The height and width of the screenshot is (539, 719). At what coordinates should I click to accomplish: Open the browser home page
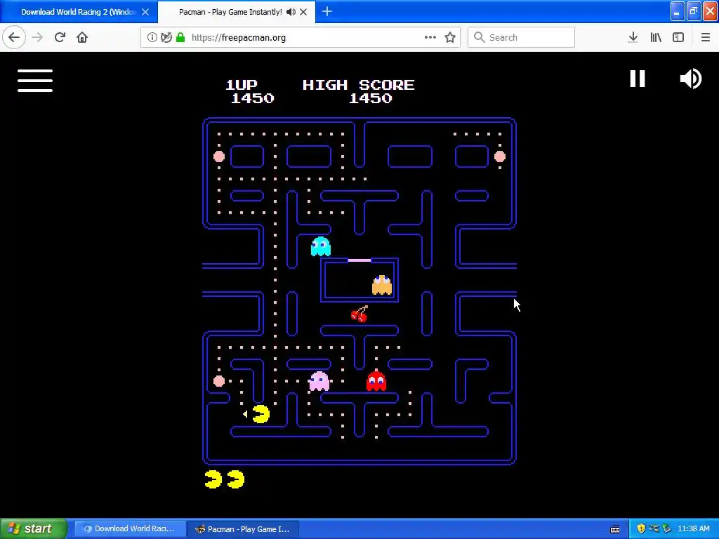click(x=82, y=37)
